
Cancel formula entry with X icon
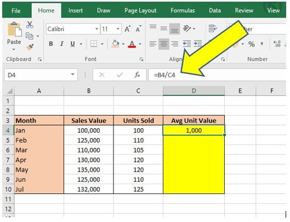pyautogui.click(x=102, y=75)
